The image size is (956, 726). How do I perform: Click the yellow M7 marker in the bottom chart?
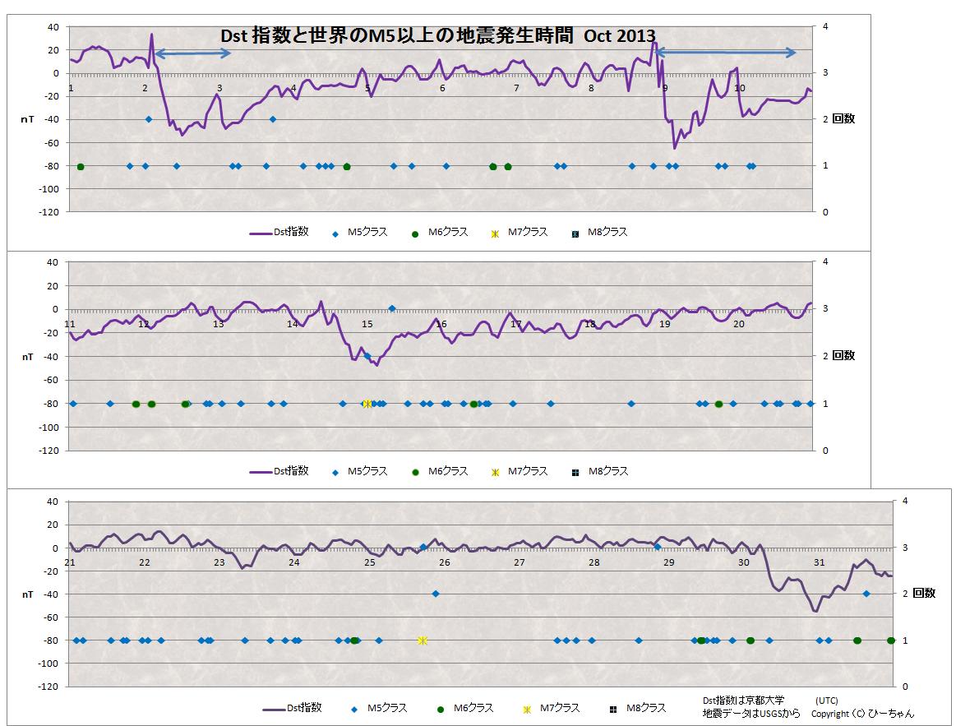pos(423,640)
